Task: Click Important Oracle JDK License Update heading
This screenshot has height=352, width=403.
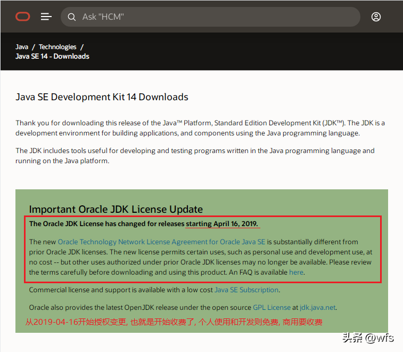Action: [116, 210]
